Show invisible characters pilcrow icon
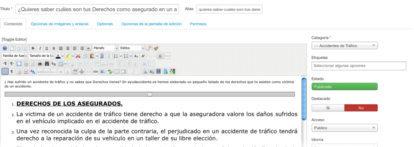 [x=12, y=71]
